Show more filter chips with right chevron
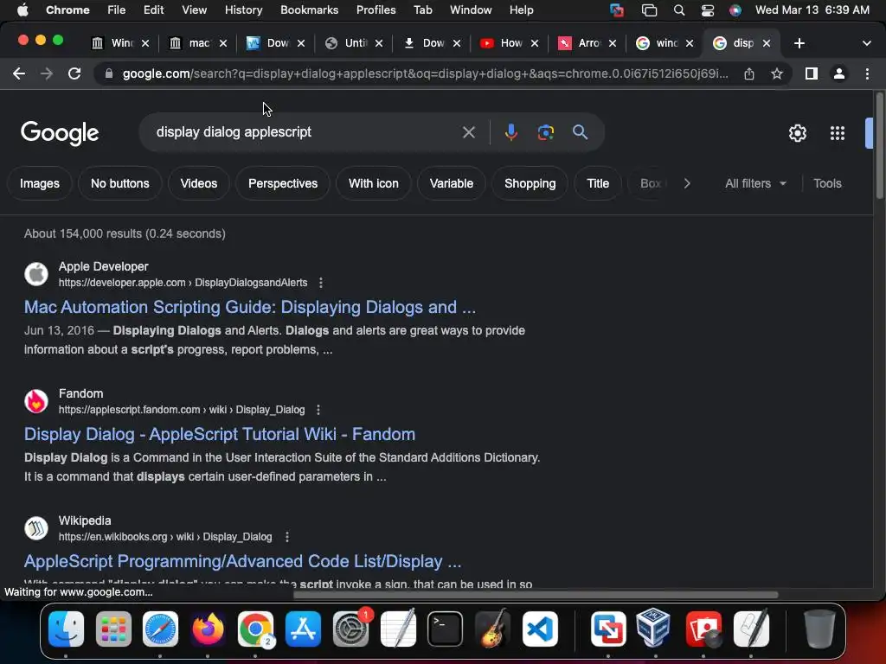This screenshot has height=664, width=886. pyautogui.click(x=686, y=183)
